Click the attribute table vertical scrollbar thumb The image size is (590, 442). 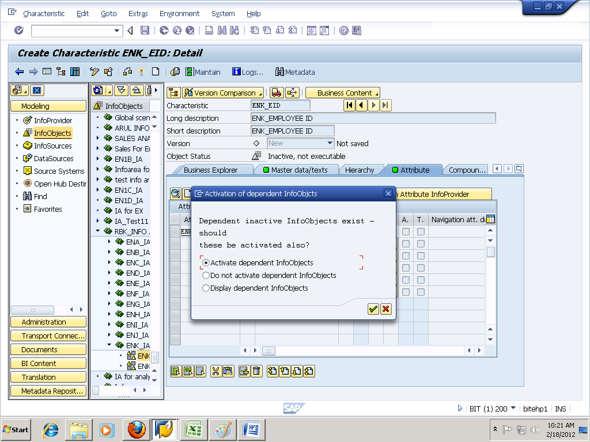point(490,252)
